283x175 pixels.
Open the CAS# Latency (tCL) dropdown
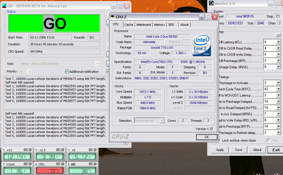click(278, 42)
